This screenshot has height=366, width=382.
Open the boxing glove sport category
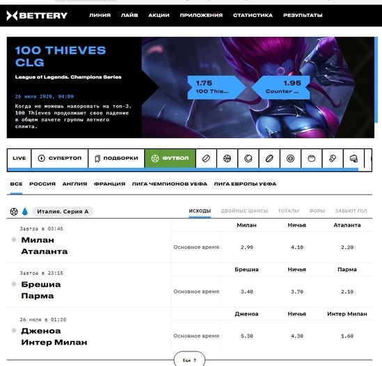tap(333, 158)
